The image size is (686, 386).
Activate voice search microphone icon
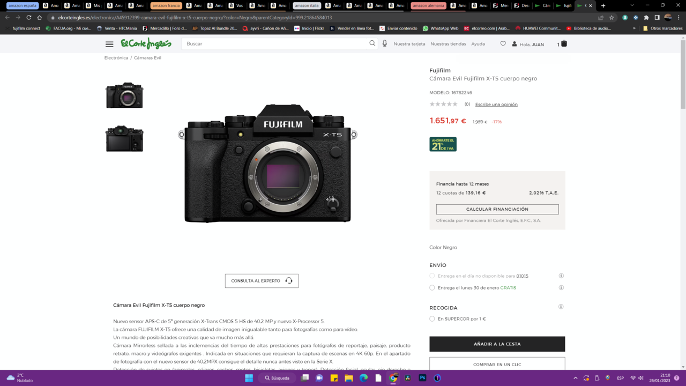click(x=385, y=43)
